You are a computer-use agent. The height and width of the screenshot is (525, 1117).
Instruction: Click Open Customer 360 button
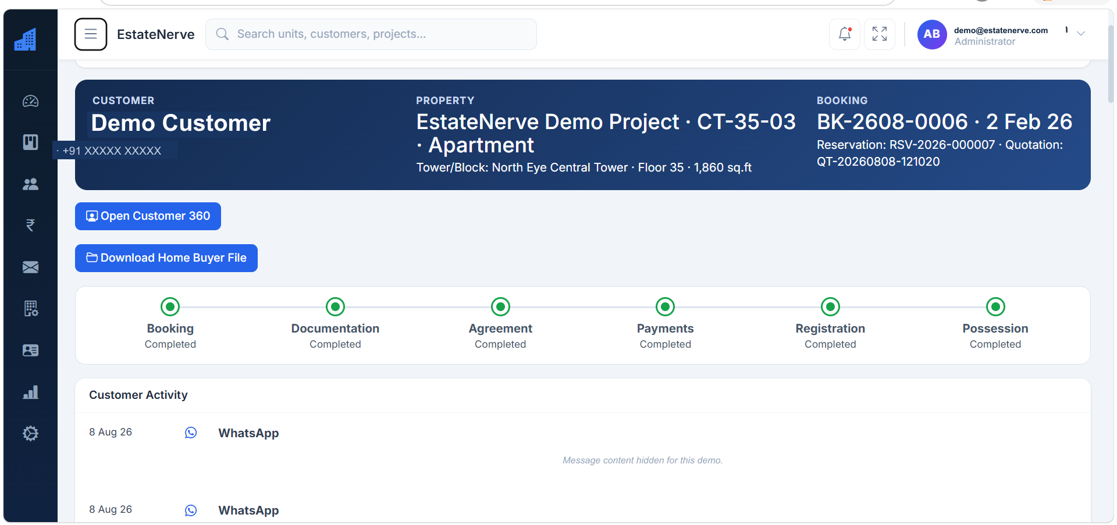[x=148, y=216]
